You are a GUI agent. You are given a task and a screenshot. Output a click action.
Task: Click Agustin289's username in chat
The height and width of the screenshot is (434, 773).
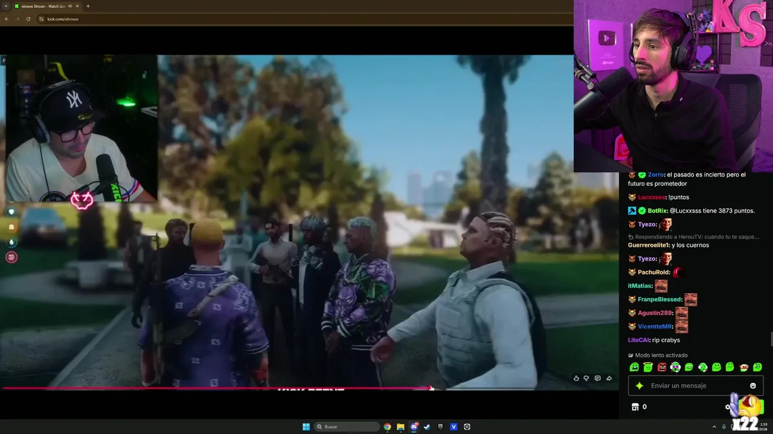click(x=655, y=313)
